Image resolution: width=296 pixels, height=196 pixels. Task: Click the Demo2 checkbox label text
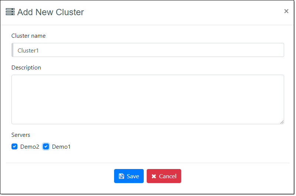pyautogui.click(x=30, y=147)
